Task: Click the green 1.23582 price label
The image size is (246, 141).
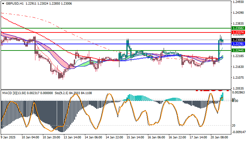Action: (238, 28)
